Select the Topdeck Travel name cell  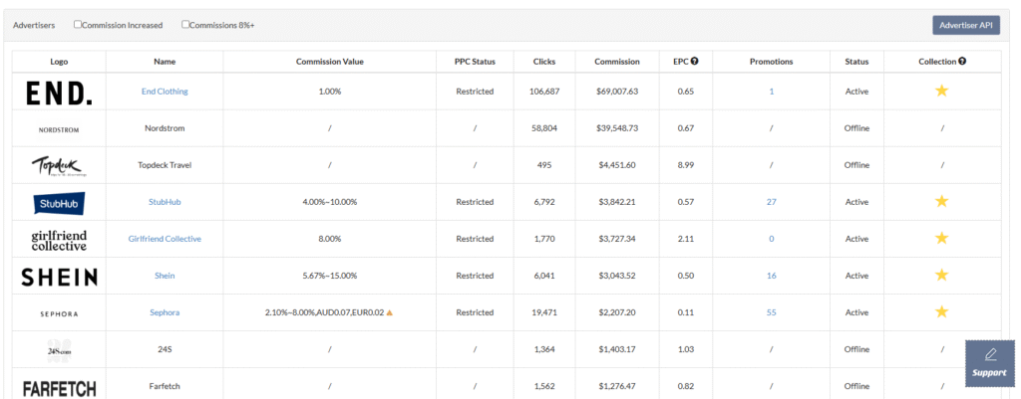tap(165, 165)
